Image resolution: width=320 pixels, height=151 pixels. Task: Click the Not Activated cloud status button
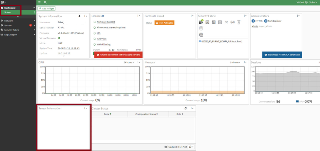click(x=164, y=23)
